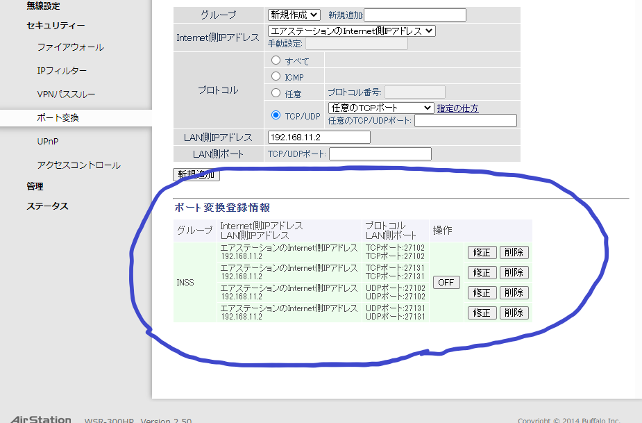
Task: Go to アクセスコントロール page
Action: 78,165
